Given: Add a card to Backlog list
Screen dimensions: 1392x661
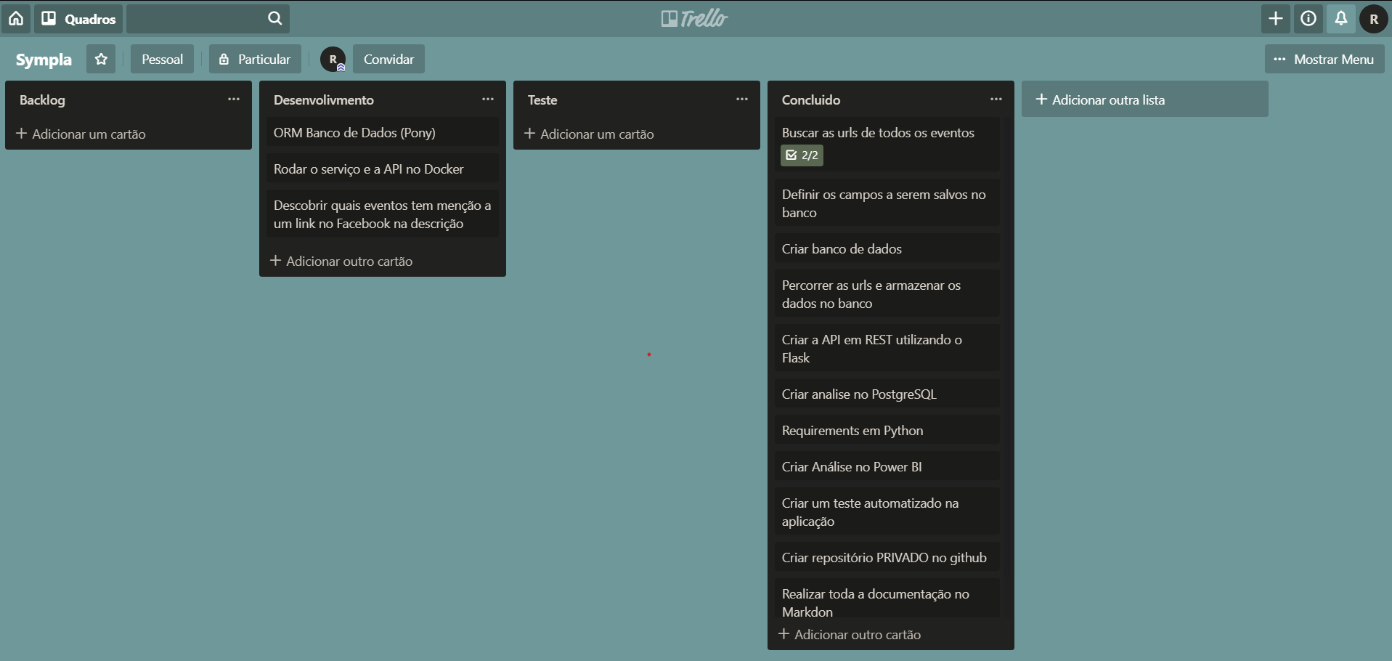Looking at the screenshot, I should point(81,134).
